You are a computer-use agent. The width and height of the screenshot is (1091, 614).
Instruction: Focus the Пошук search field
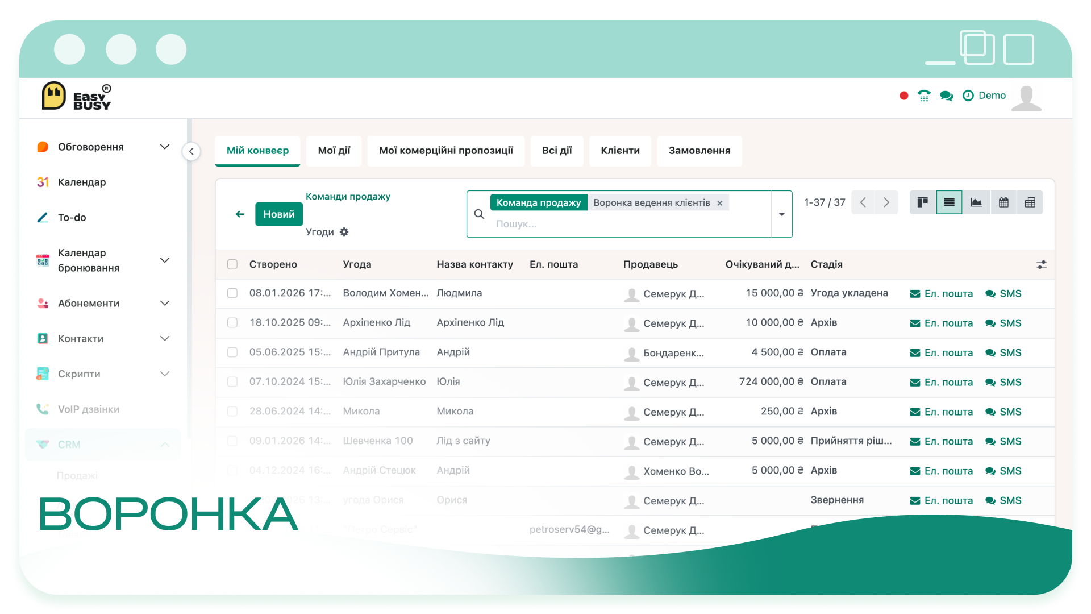click(631, 224)
